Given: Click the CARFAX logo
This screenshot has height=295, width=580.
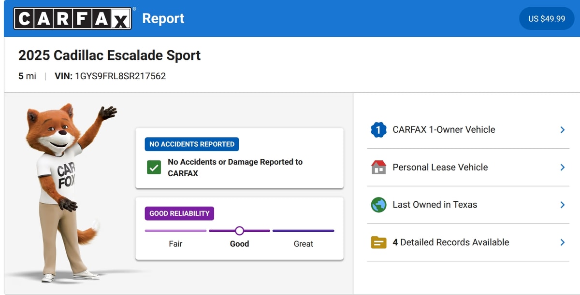Looking at the screenshot, I should pyautogui.click(x=72, y=18).
